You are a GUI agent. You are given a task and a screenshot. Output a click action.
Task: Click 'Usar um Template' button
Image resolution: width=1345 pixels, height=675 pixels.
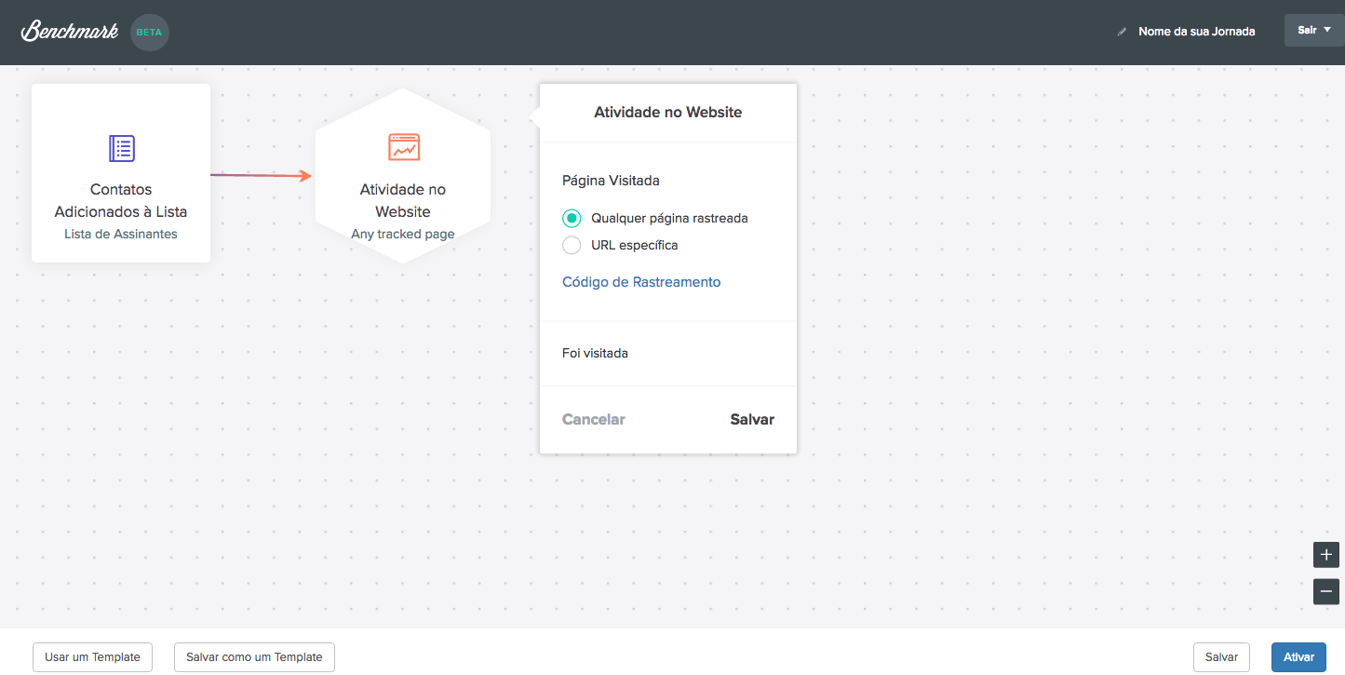(92, 657)
